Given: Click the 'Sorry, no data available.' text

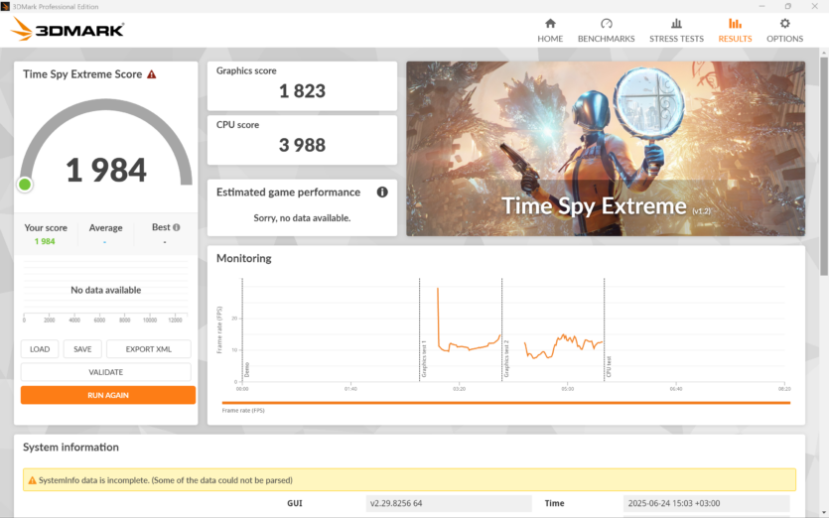Looking at the screenshot, I should pyautogui.click(x=302, y=217).
